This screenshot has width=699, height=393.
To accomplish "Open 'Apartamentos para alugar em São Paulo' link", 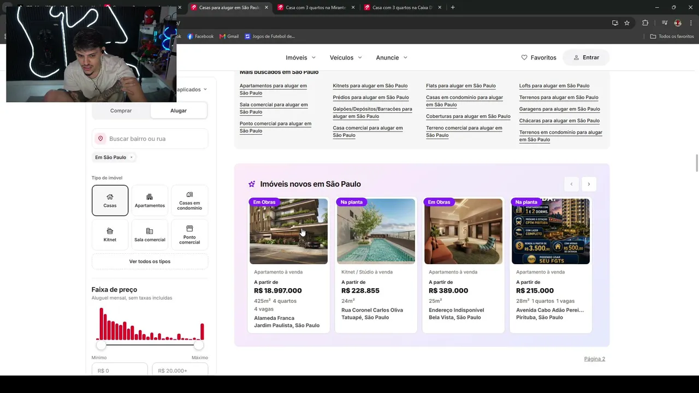I will click(273, 90).
